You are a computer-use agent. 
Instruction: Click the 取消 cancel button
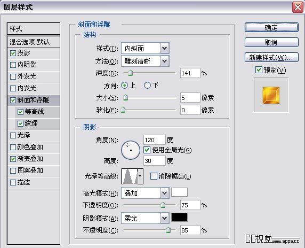tap(271, 42)
